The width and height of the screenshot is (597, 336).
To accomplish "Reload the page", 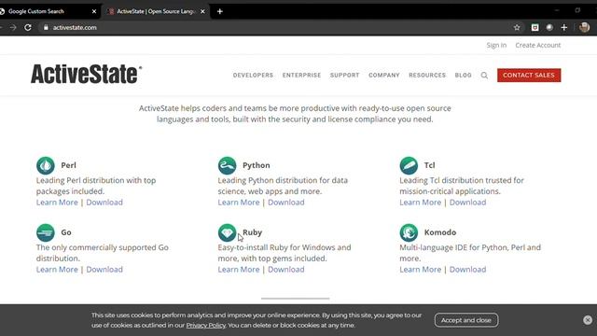I will coord(28,27).
